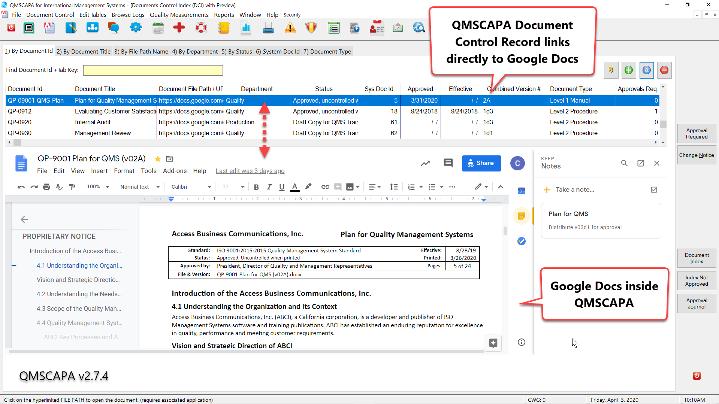This screenshot has height=404, width=719.
Task: Star the QP-9001 Google document
Action: pos(158,159)
